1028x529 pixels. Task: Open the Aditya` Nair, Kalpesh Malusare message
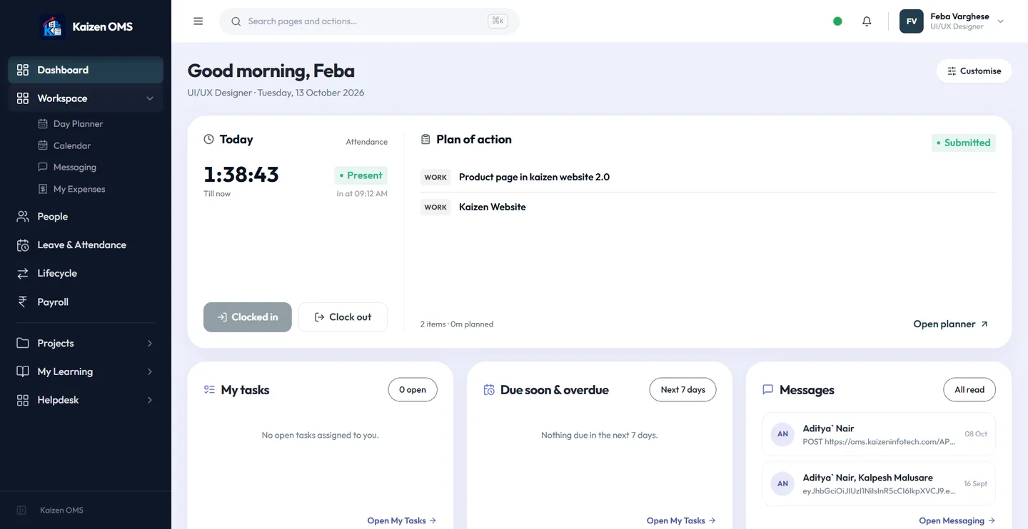coord(879,483)
